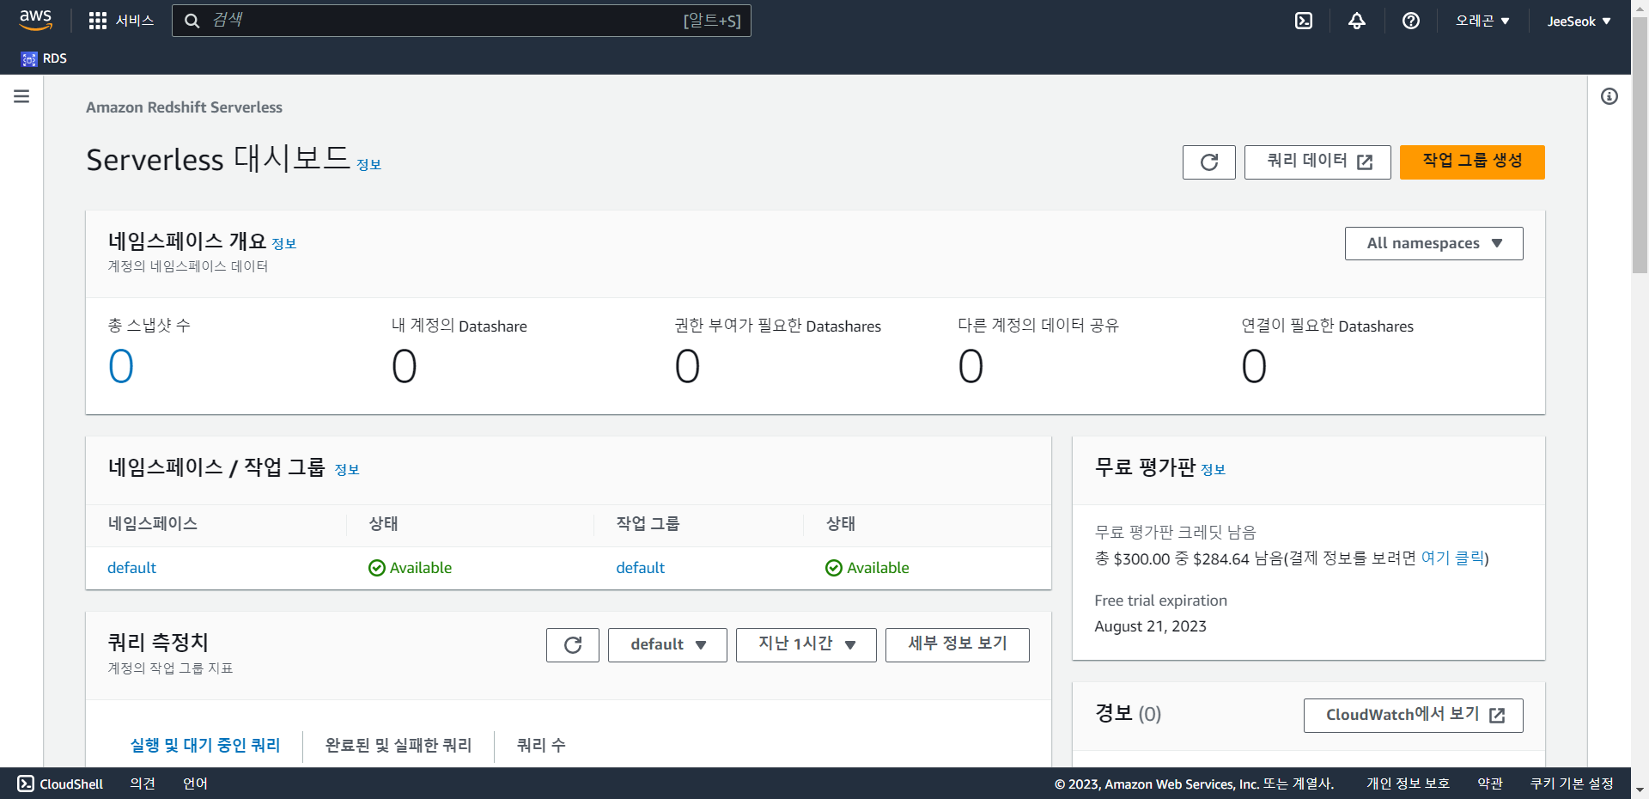Click the CloudShell icon in footer
The width and height of the screenshot is (1649, 799).
pyautogui.click(x=26, y=784)
